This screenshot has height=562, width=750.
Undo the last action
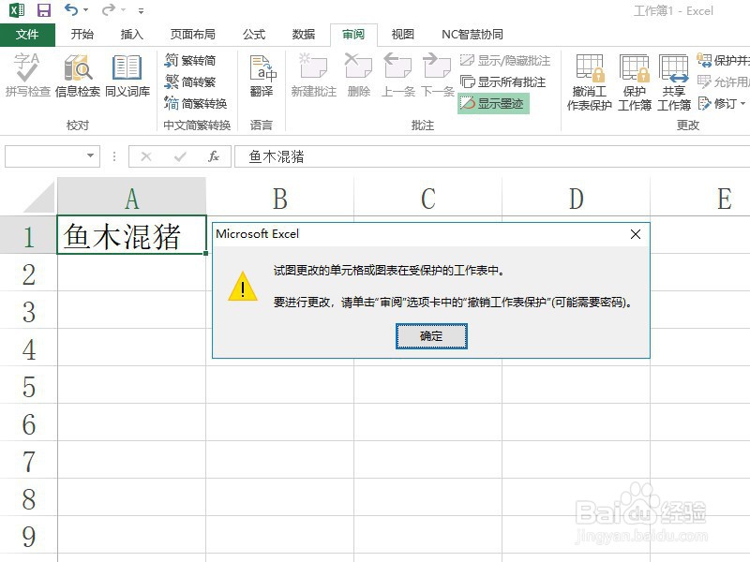click(71, 9)
